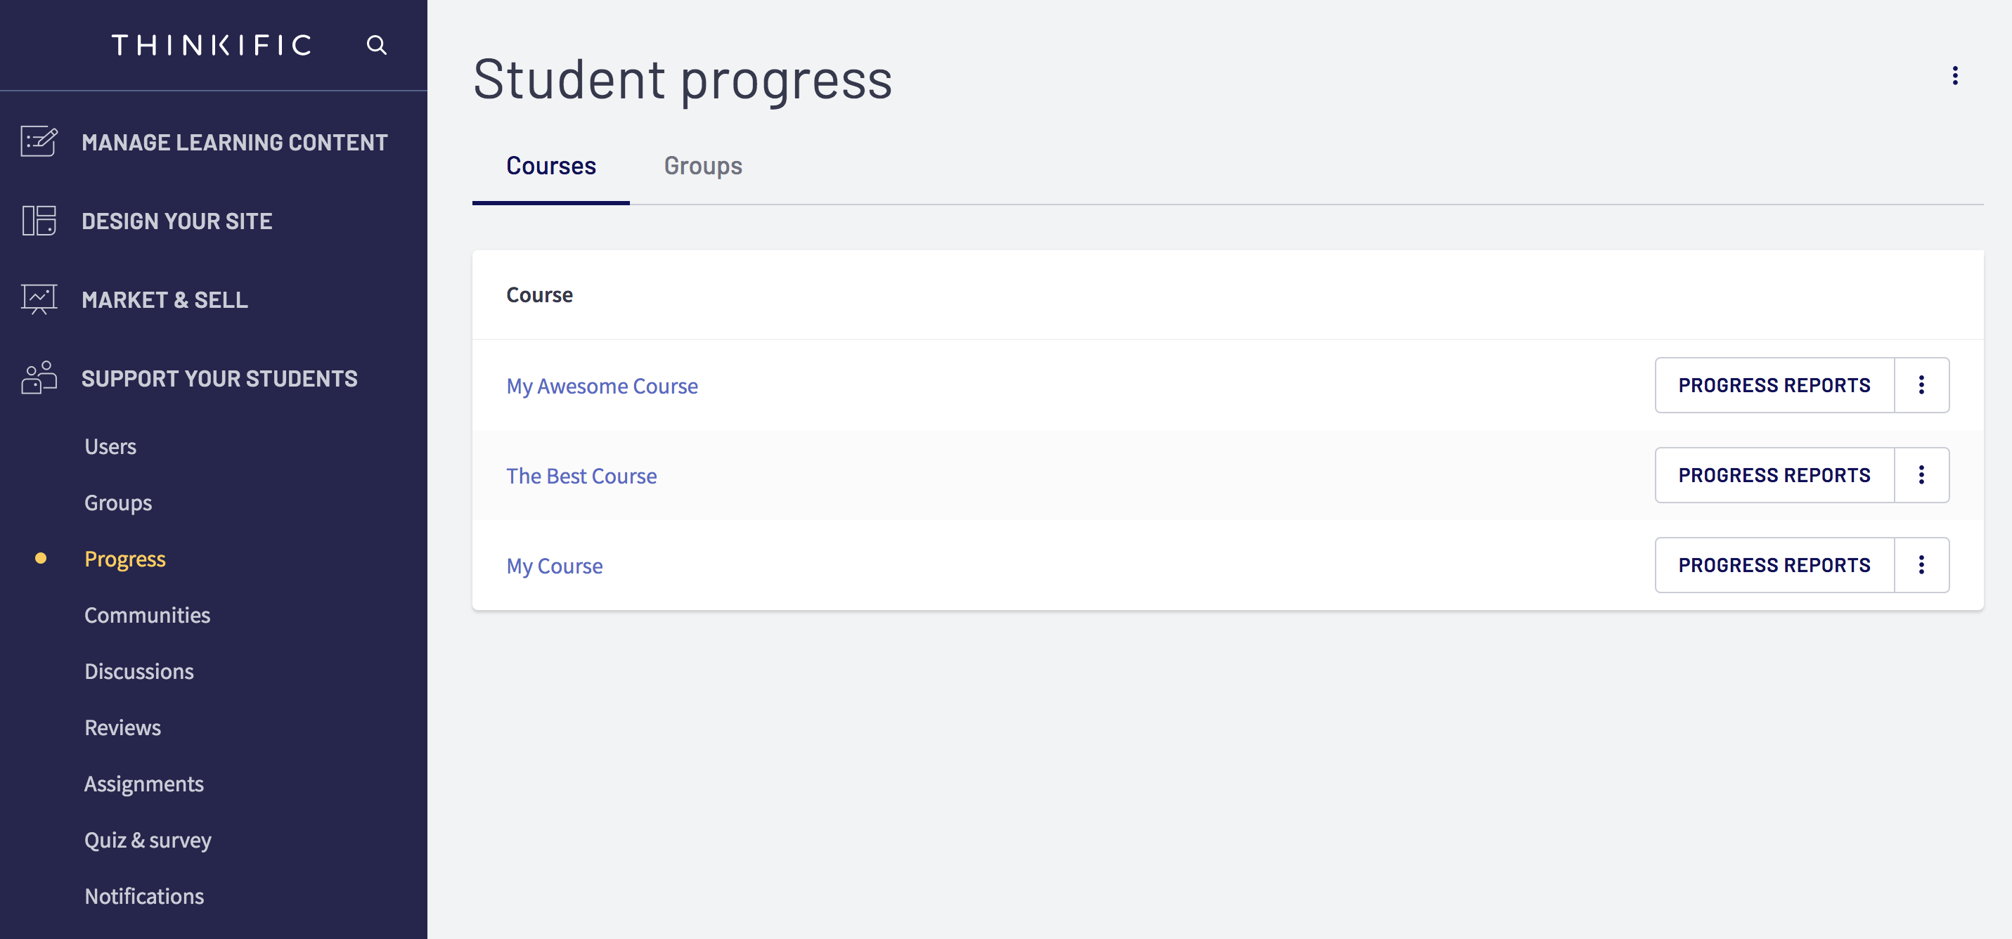Open Quiz & survey in the sidebar
The height and width of the screenshot is (939, 2012).
(148, 840)
